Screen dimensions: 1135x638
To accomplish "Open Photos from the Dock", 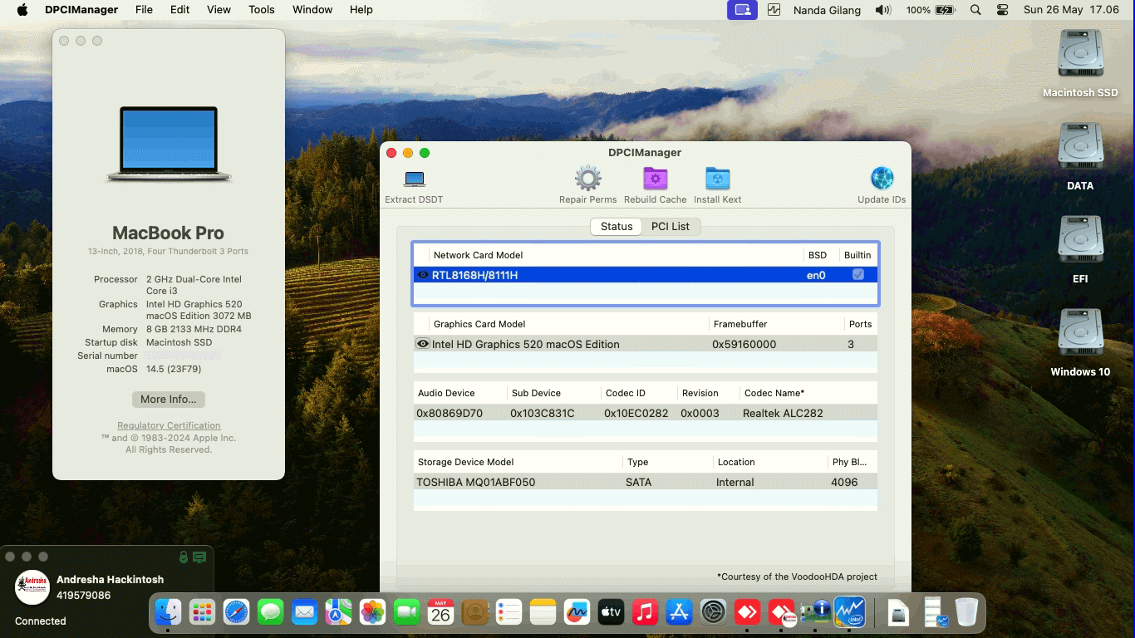I will (372, 613).
